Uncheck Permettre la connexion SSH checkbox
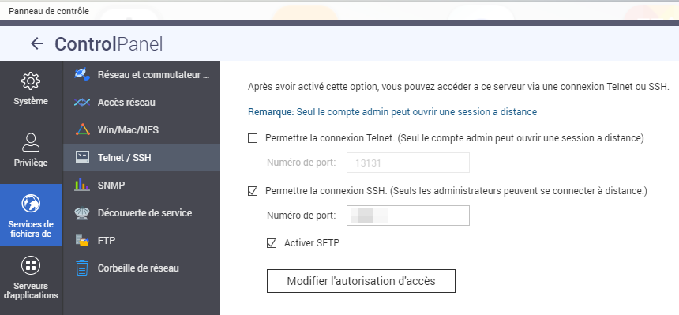 tap(253, 190)
